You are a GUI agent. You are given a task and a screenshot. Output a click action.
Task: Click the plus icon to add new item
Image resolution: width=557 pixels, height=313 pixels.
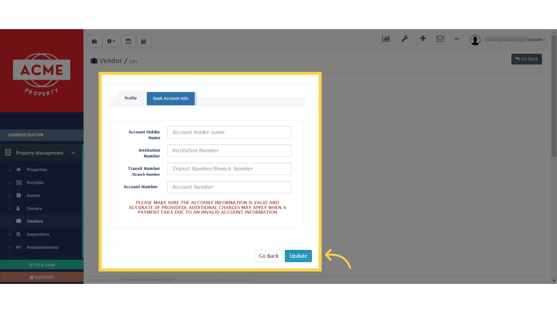[x=423, y=38]
